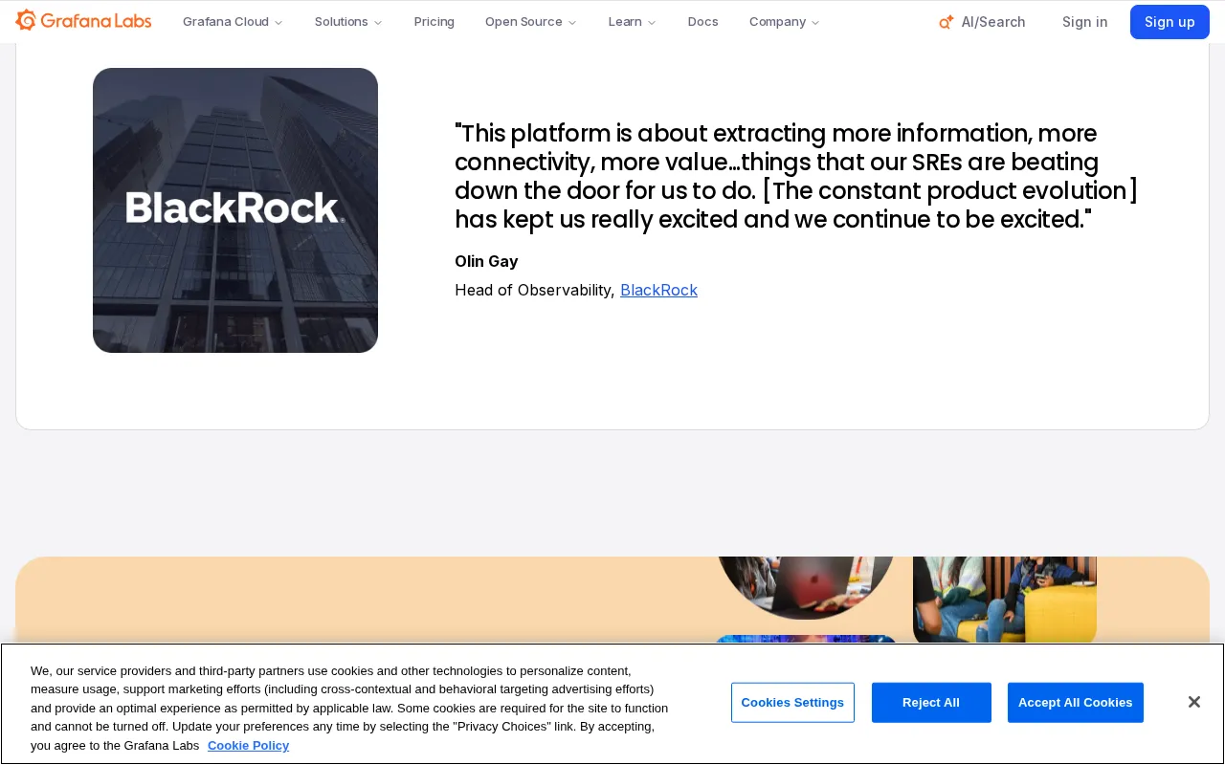This screenshot has height=765, width=1225.
Task: Open the Learn menu
Action: coord(633,22)
